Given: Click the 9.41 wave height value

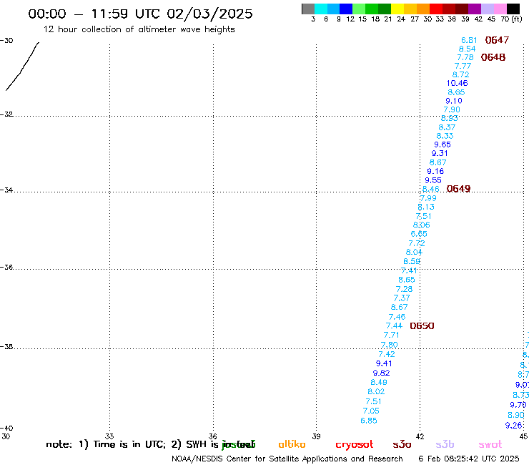Looking at the screenshot, I should (x=384, y=363).
